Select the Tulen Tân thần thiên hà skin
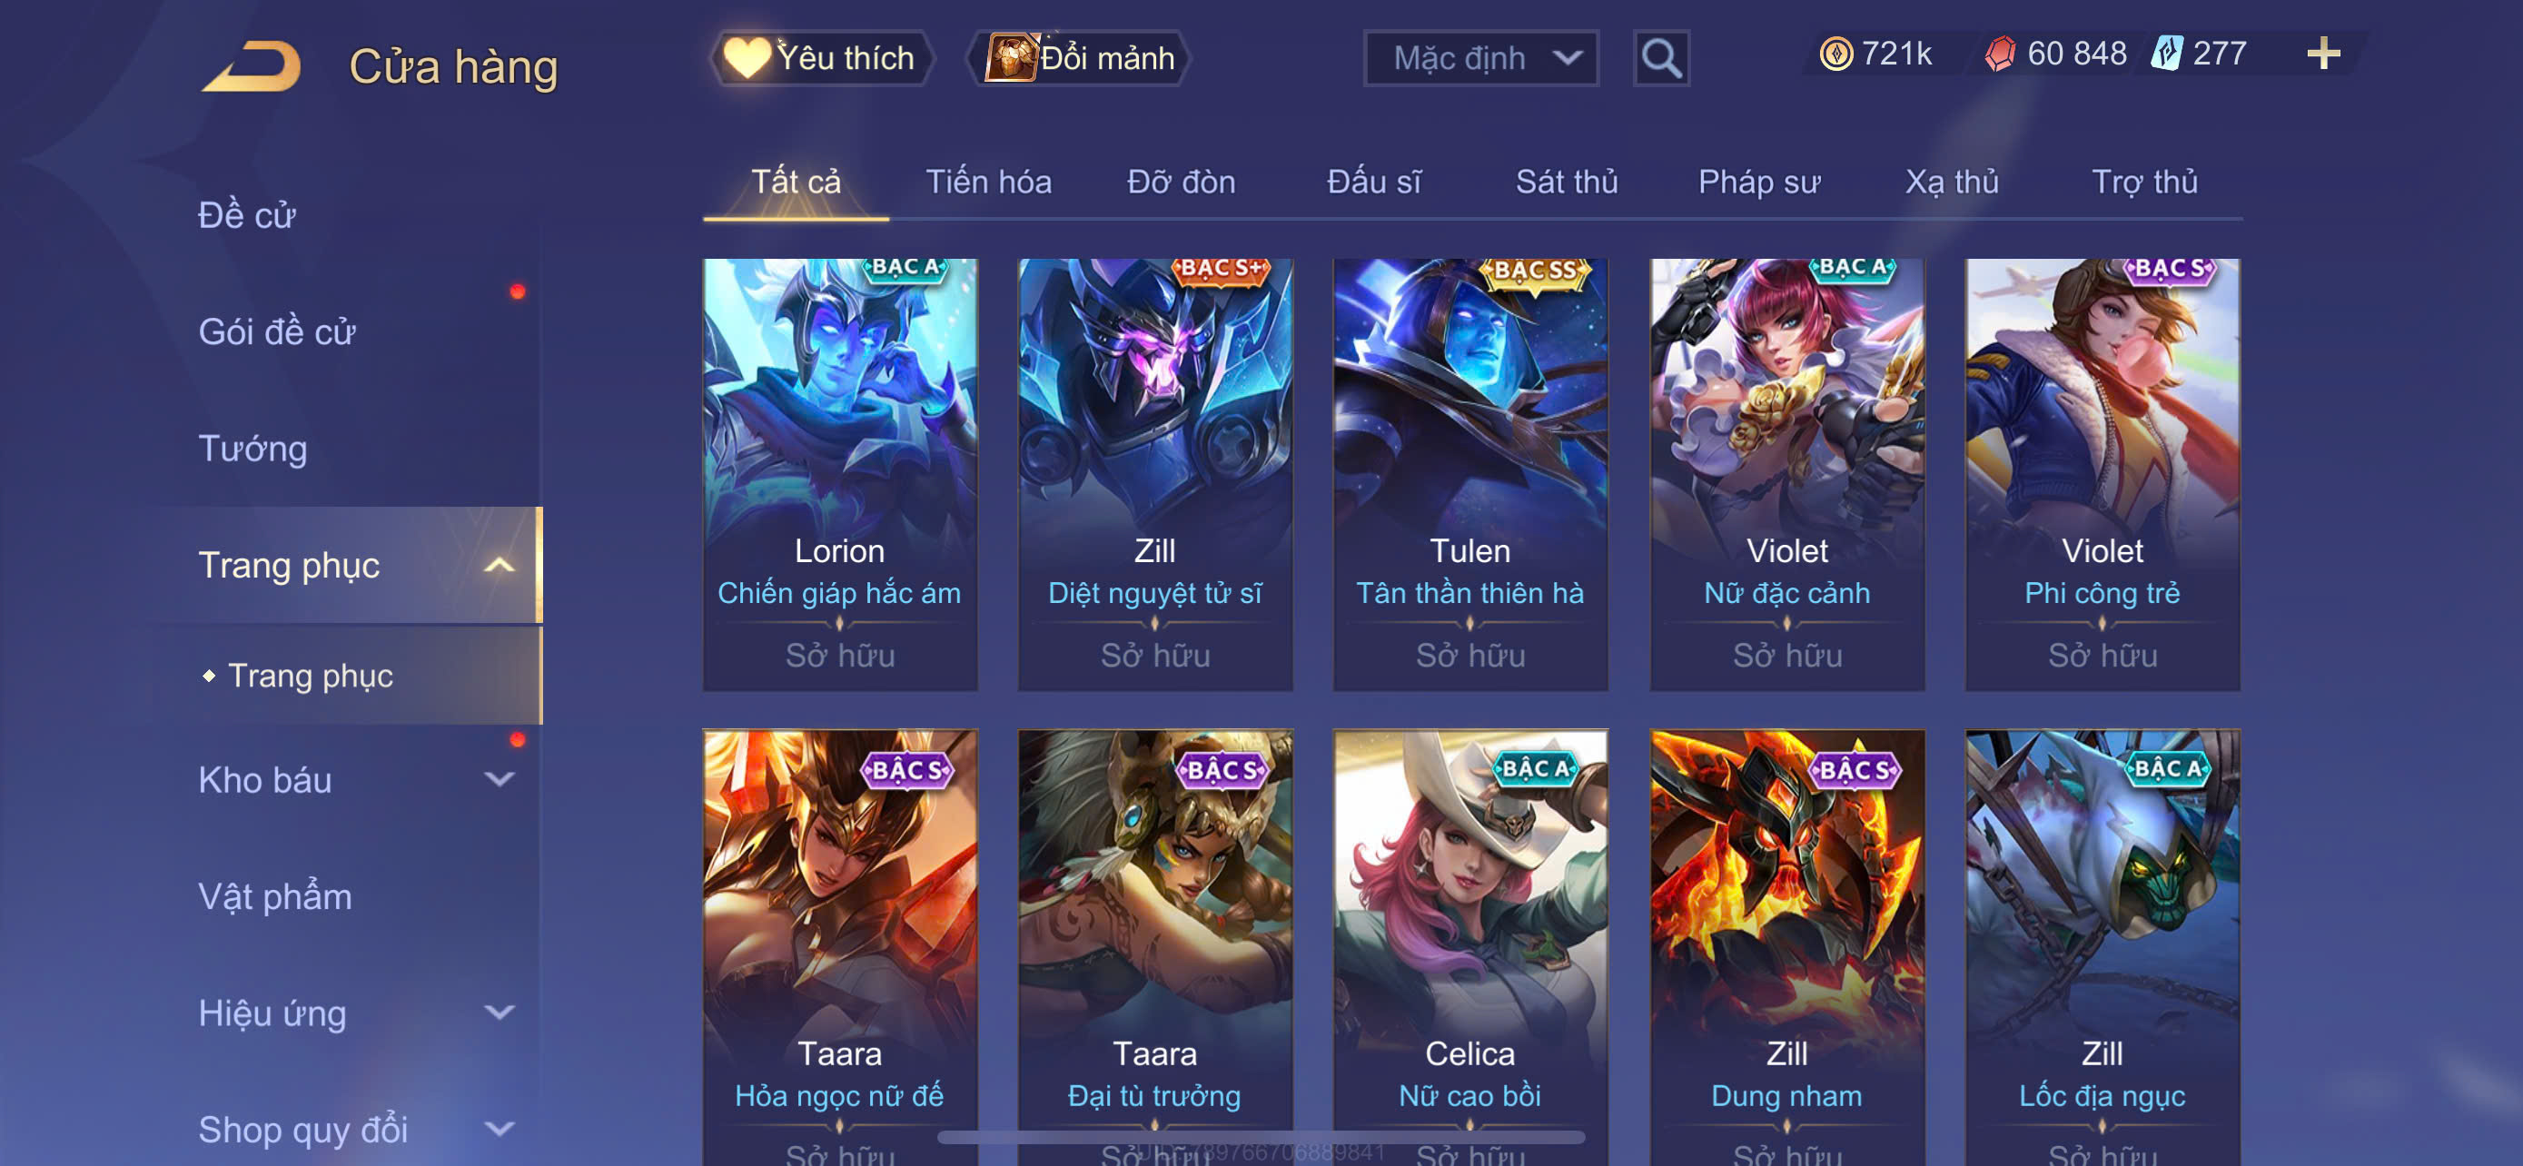2523x1166 pixels. [x=1470, y=475]
